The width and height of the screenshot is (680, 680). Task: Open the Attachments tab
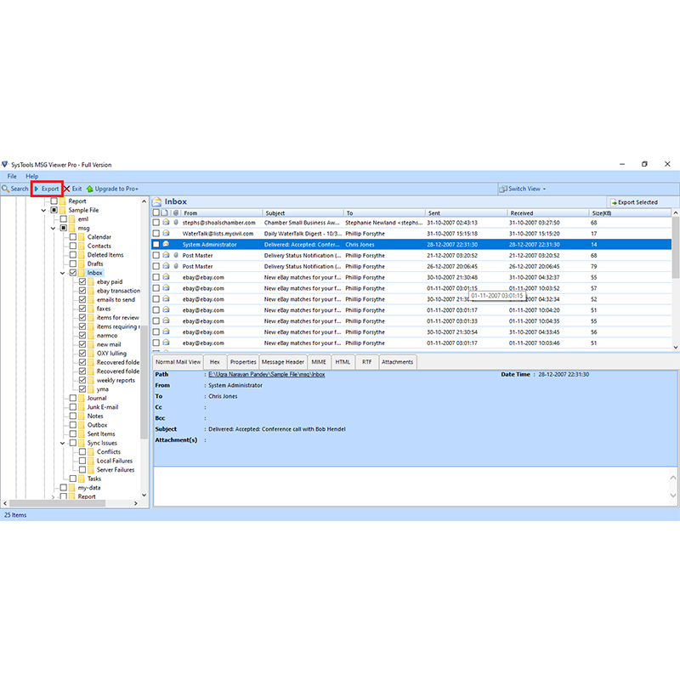point(397,362)
